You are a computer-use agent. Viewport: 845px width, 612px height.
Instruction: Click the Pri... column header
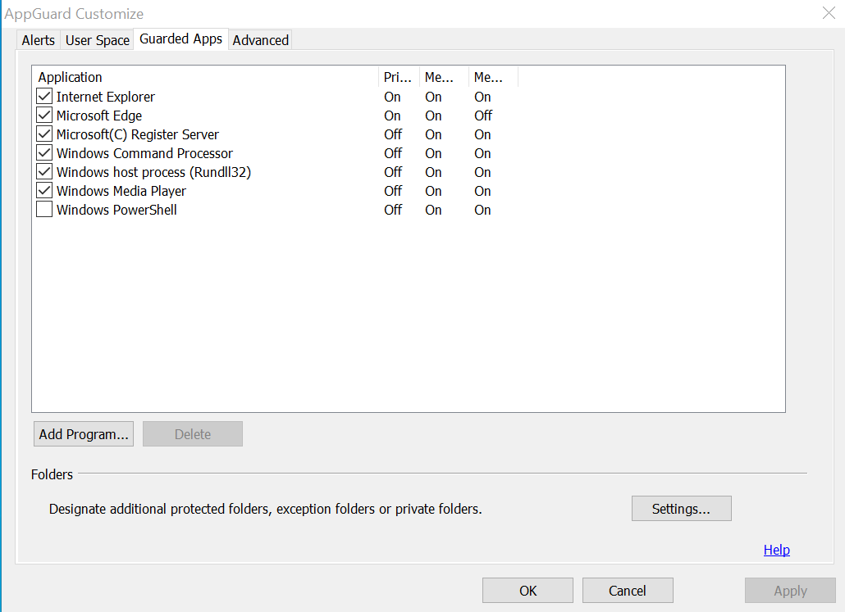[x=399, y=77]
